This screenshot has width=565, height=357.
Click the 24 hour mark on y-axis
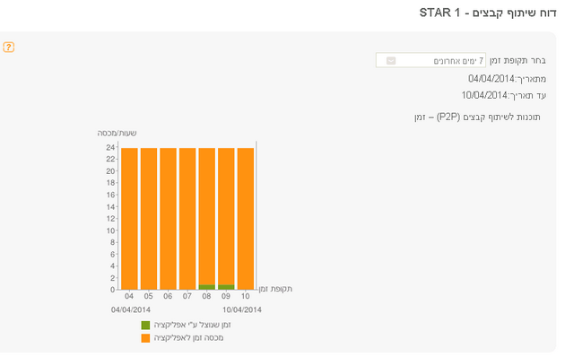pos(110,147)
